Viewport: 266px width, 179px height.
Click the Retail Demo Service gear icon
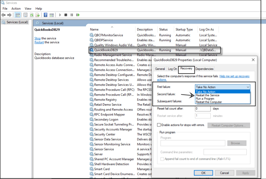click(91, 105)
